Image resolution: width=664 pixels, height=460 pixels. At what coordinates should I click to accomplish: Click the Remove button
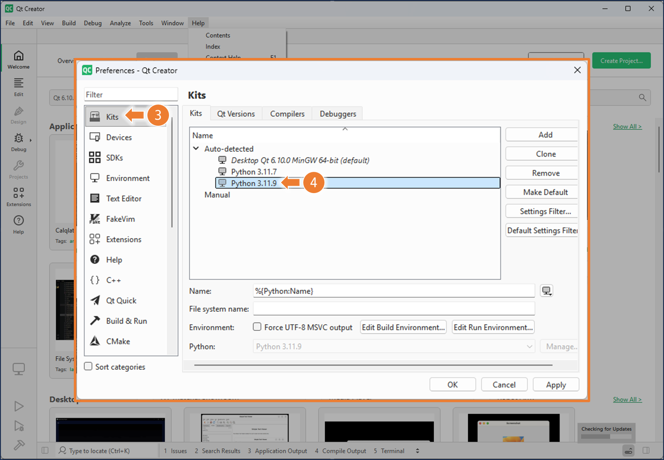pyautogui.click(x=542, y=173)
